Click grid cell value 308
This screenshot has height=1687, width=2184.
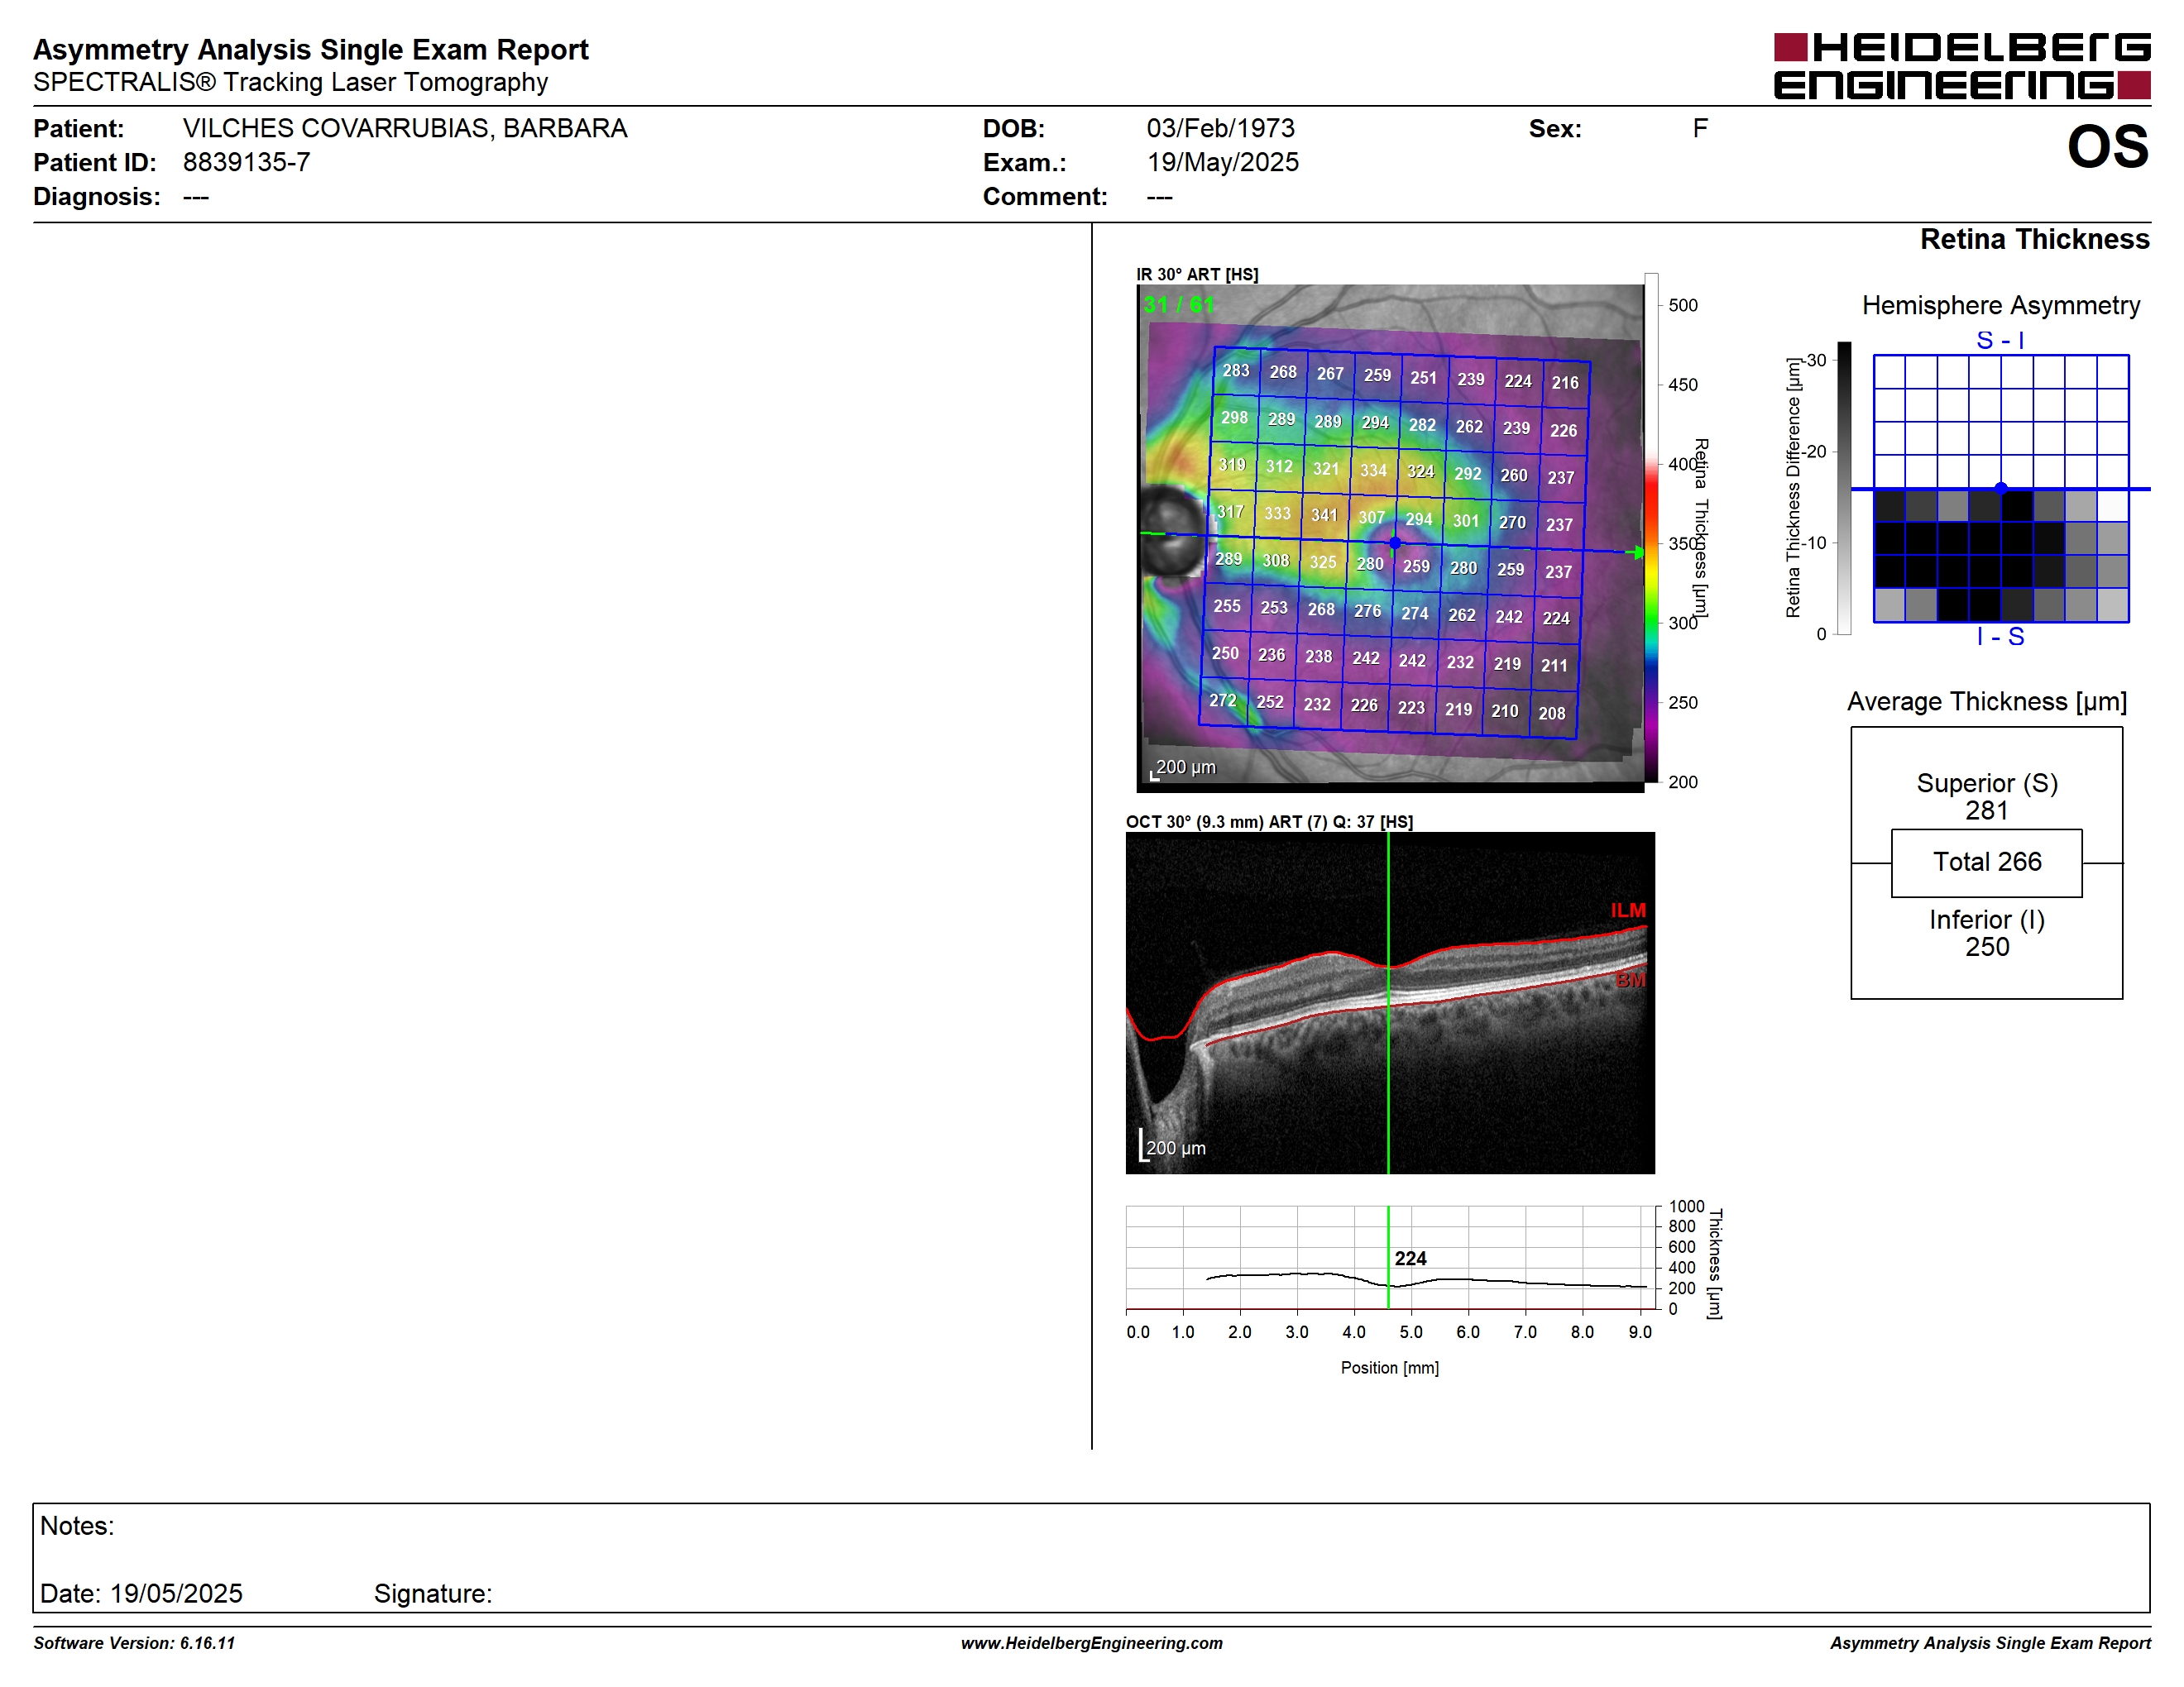point(1276,560)
